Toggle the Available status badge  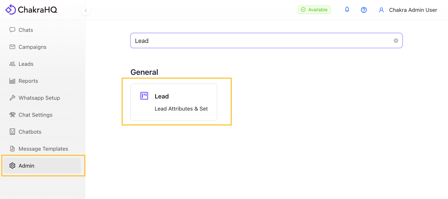pyautogui.click(x=314, y=10)
